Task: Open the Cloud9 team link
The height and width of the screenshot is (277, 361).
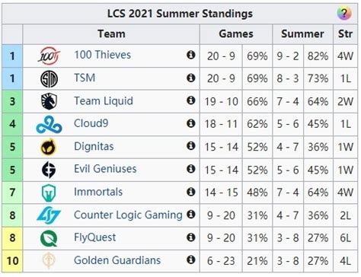Action: [x=91, y=123]
